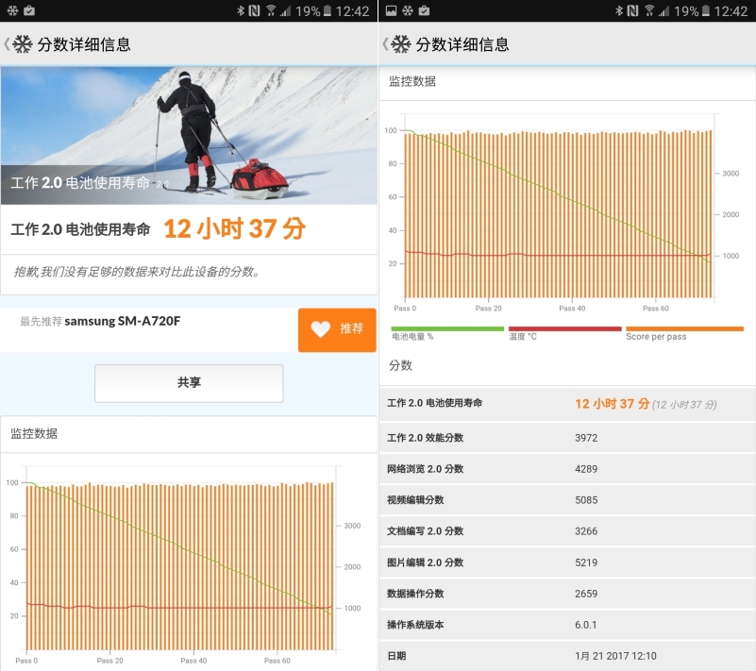This screenshot has height=671, width=756.
Task: Select the 文档编写 2.0 分数 3266 row
Action: pyautogui.click(x=567, y=531)
